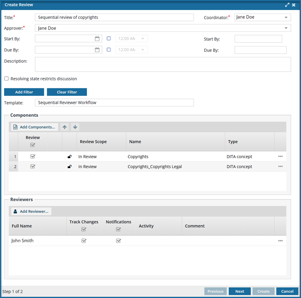Click the move component down arrow
The height and width of the screenshot is (298, 301).
point(74,127)
